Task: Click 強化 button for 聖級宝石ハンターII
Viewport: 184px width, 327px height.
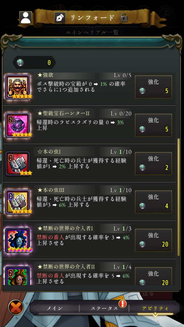Action: [154, 125]
